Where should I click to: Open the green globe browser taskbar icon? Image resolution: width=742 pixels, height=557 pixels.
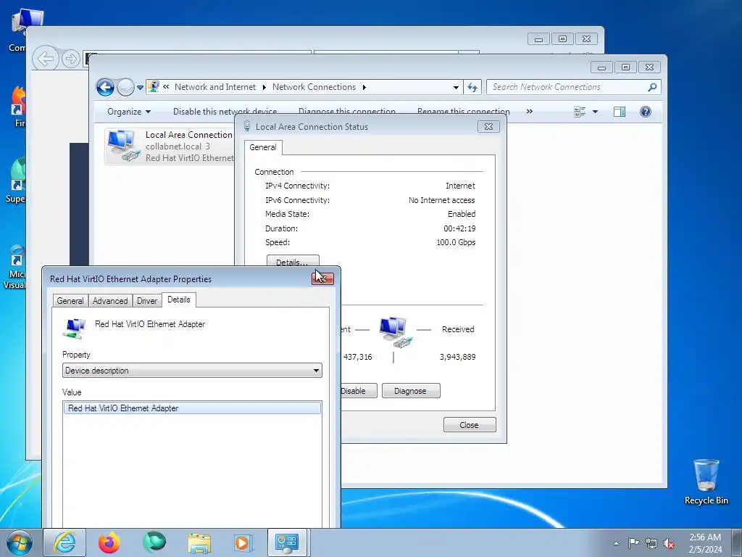(x=155, y=542)
